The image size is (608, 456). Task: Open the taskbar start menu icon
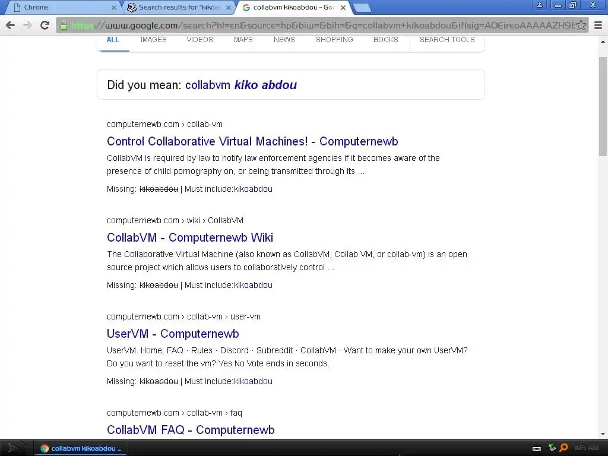[x=13, y=448]
